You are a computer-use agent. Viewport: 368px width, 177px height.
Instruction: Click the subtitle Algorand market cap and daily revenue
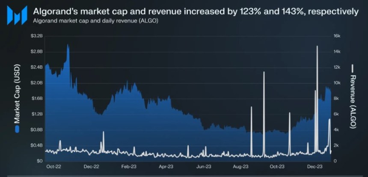pos(95,21)
